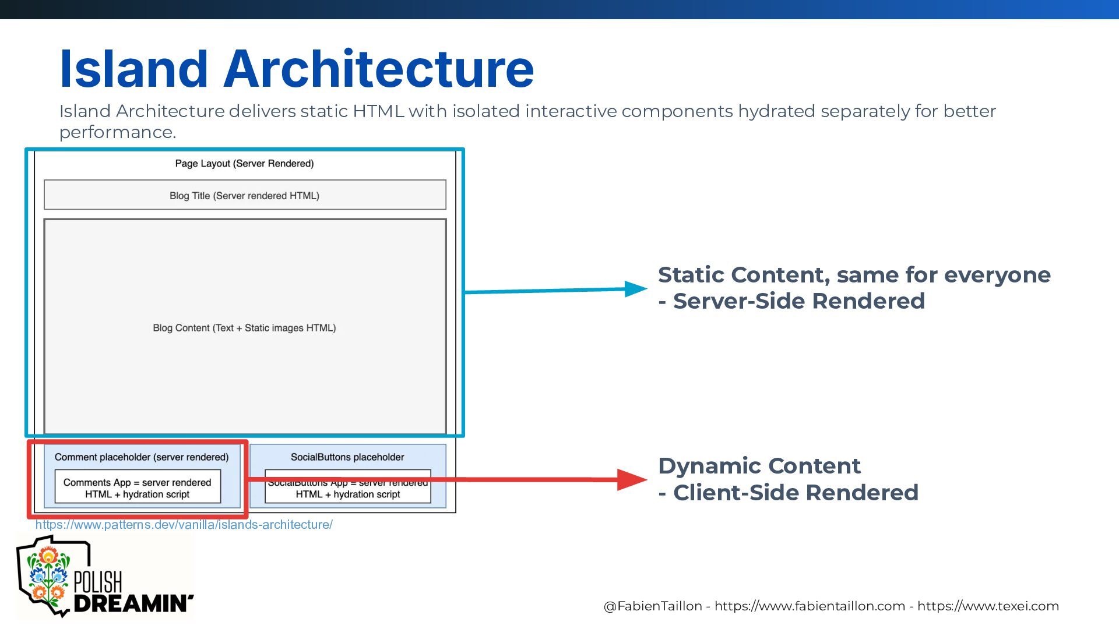
Task: Select the Client-Side Rendered text line
Action: point(788,493)
